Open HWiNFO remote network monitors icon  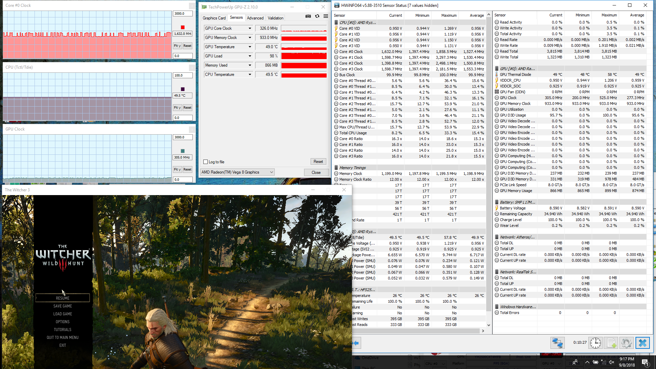[557, 343]
